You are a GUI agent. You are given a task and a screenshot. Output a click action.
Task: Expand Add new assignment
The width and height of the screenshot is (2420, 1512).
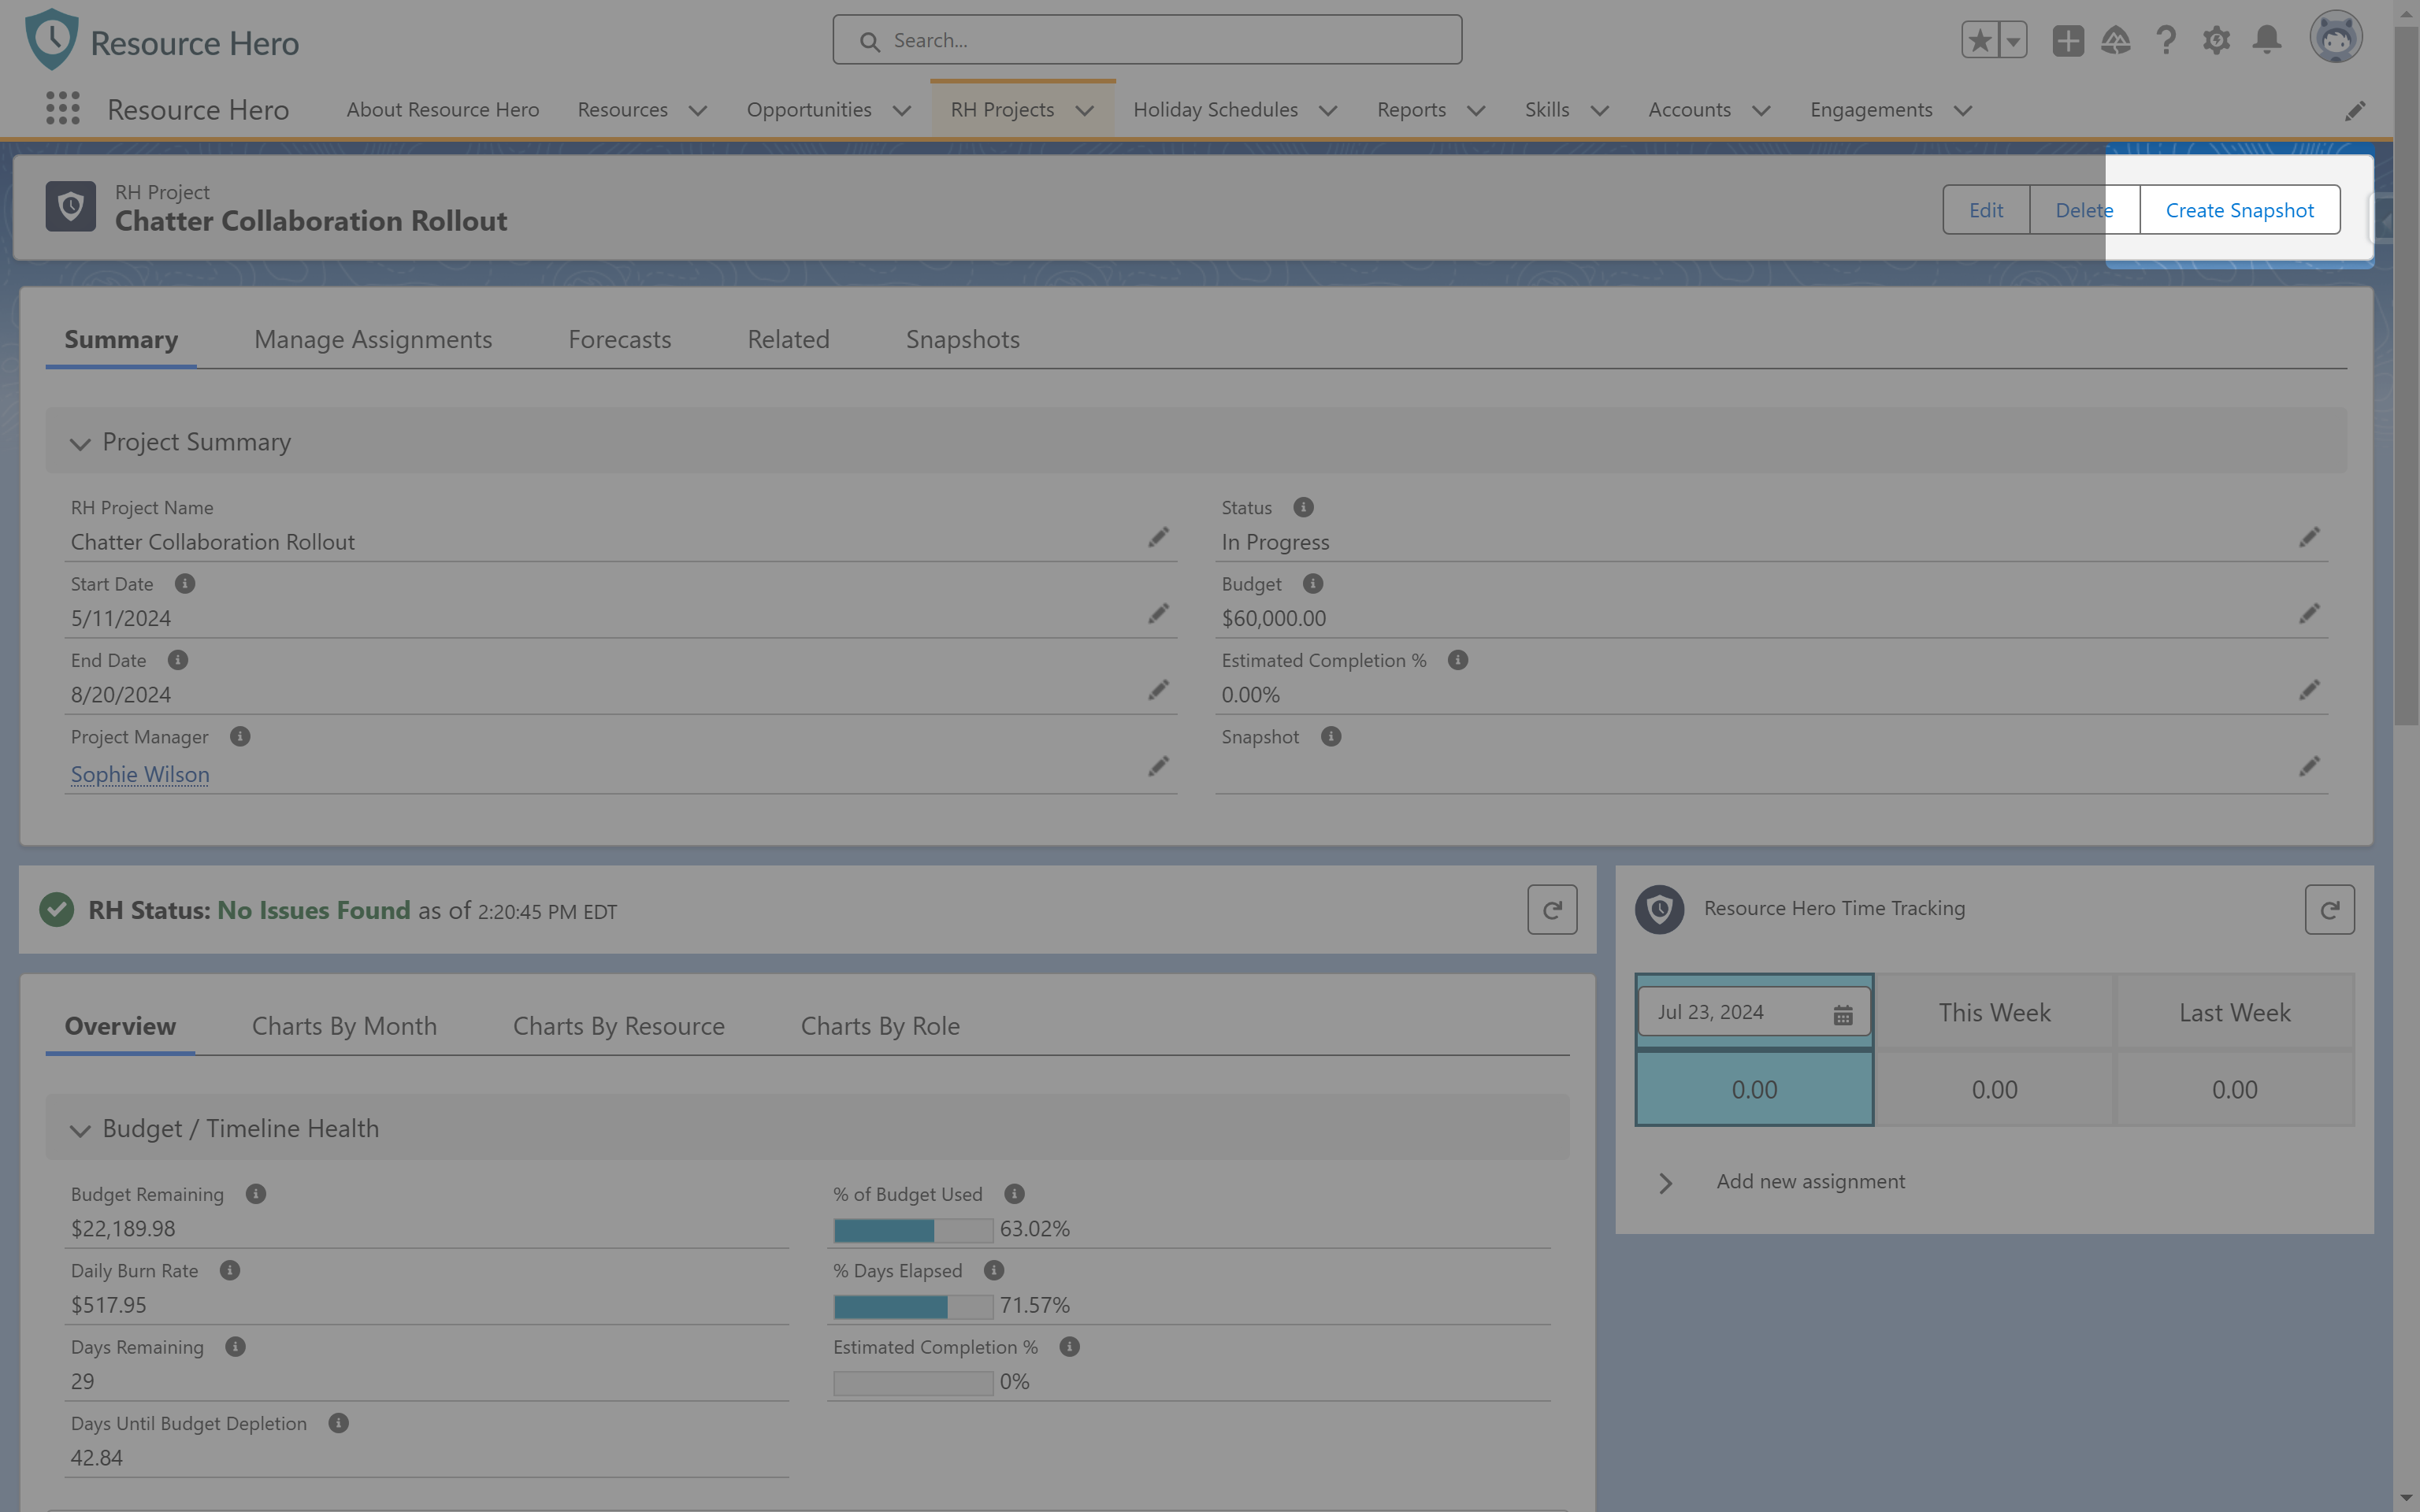point(1665,1183)
